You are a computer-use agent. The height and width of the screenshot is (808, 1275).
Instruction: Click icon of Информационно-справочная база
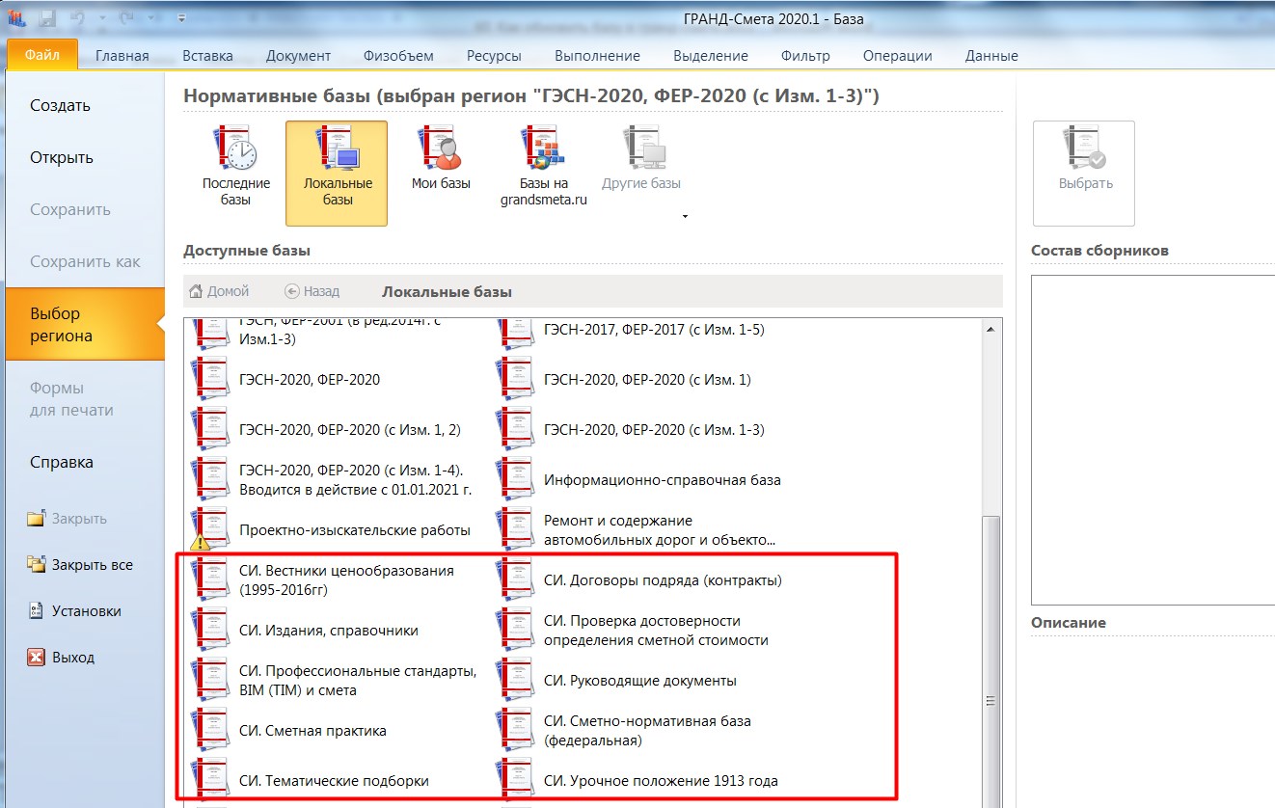pos(514,479)
